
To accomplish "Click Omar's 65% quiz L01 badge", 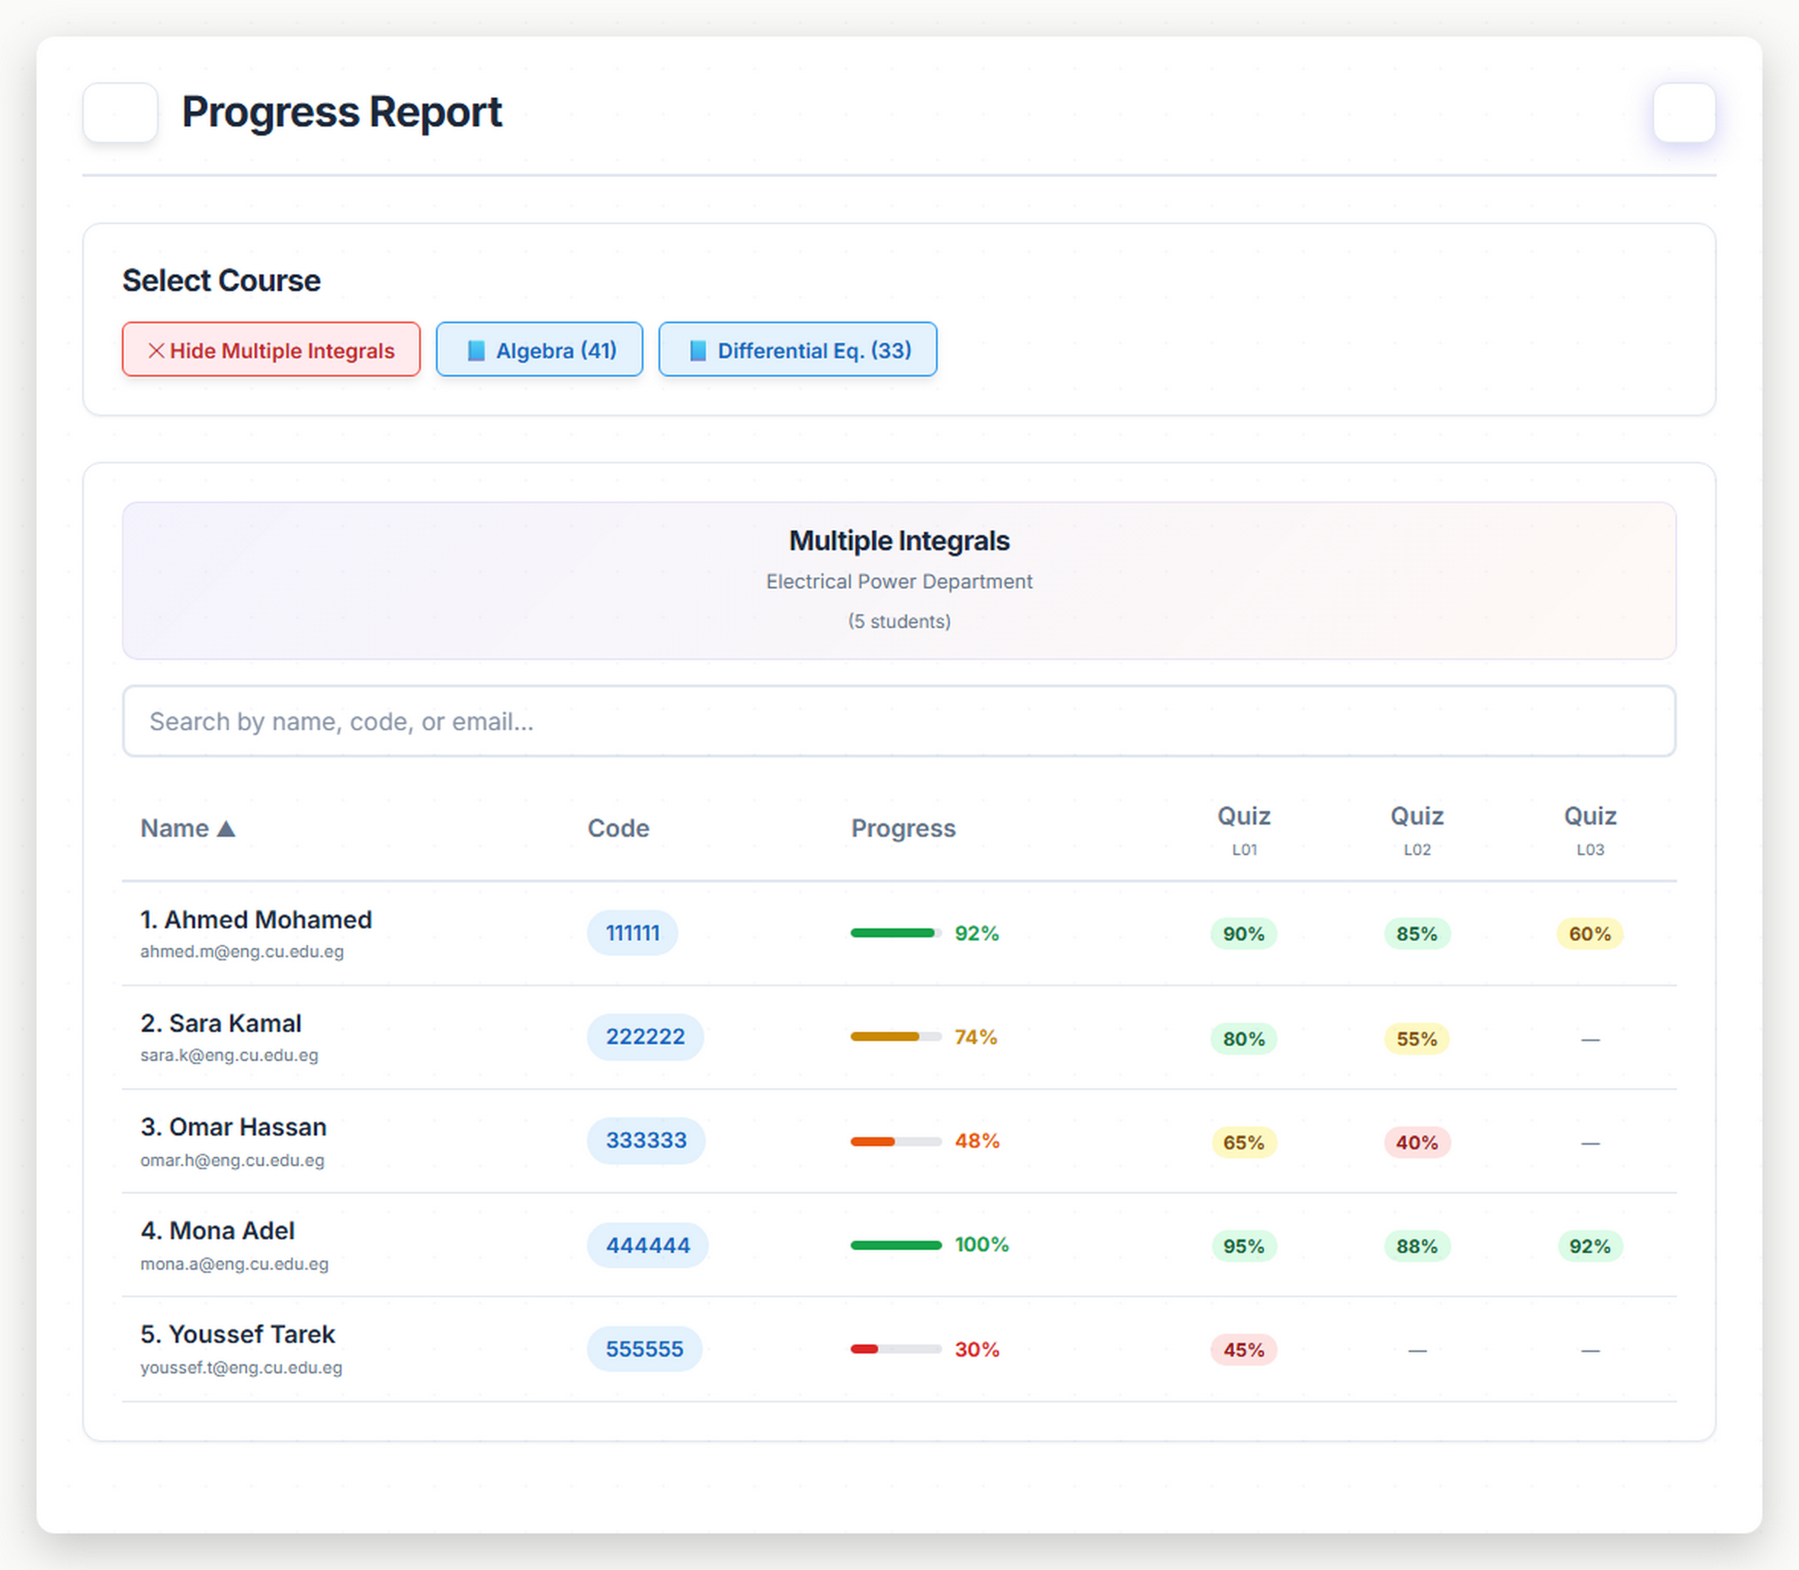I will click(1243, 1142).
